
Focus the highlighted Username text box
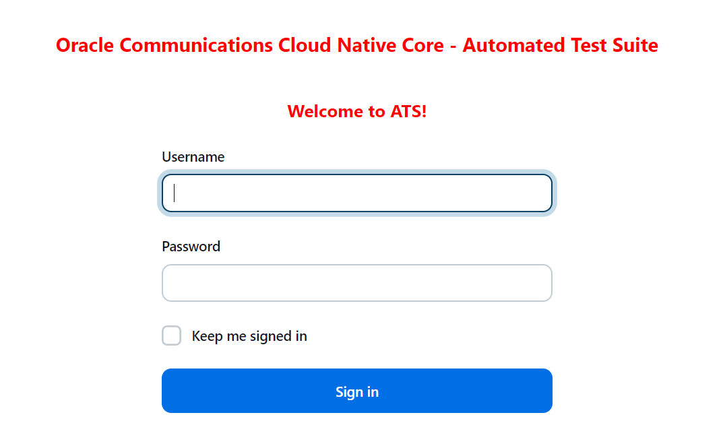point(357,193)
